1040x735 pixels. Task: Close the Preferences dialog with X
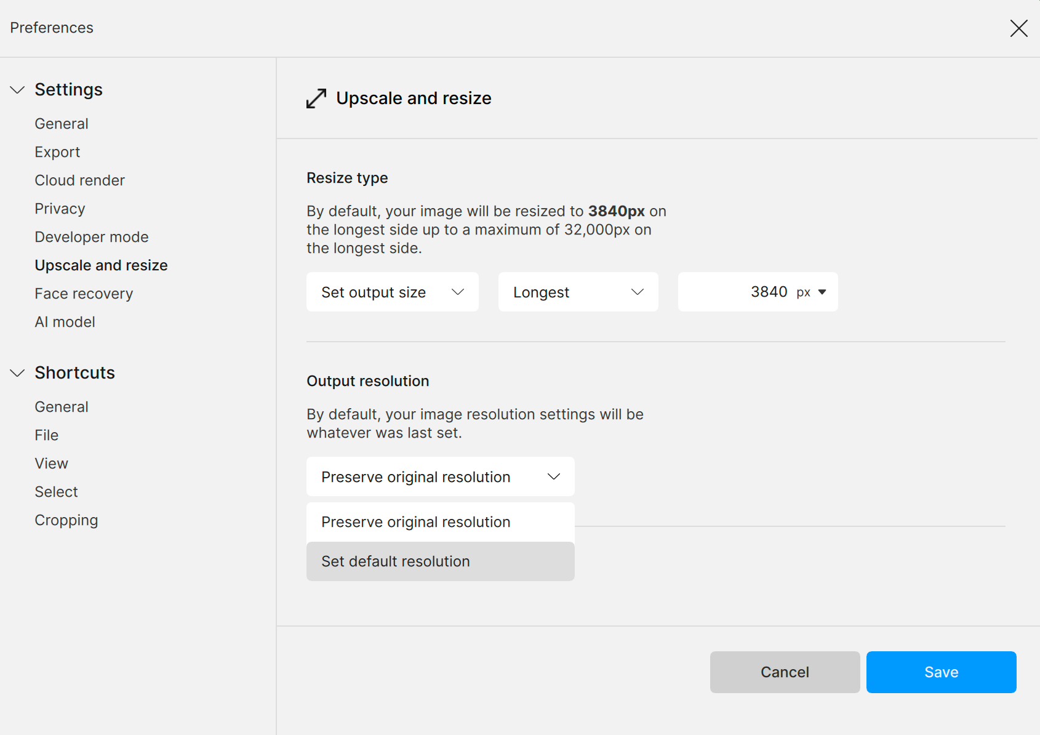click(x=1018, y=28)
